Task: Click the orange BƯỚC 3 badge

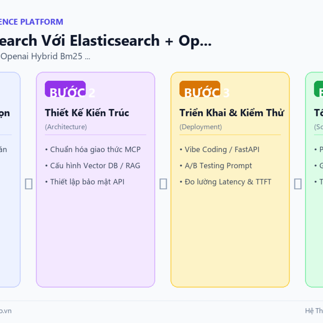Action: 200,89
